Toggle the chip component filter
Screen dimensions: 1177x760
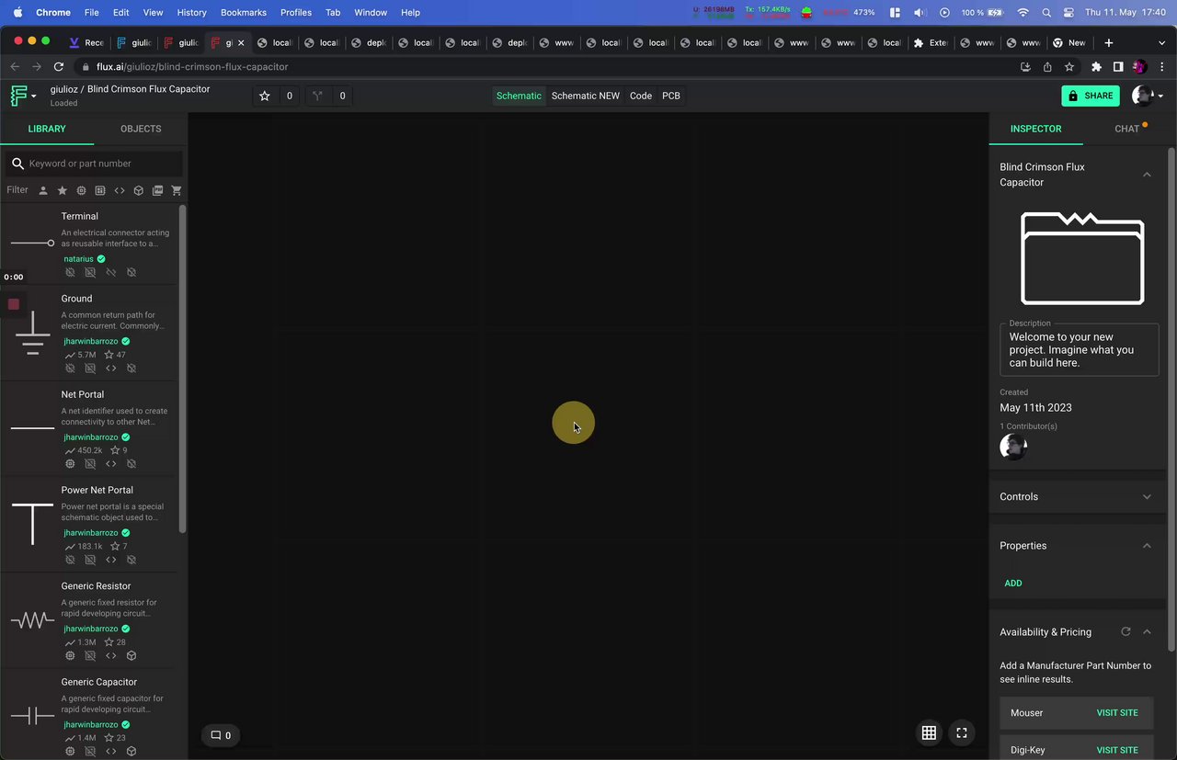click(81, 190)
